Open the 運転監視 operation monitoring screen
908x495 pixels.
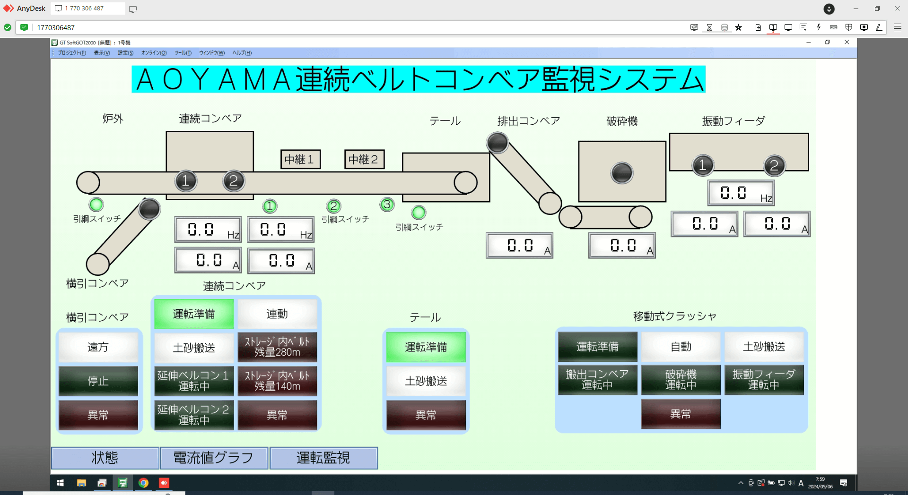(x=323, y=458)
